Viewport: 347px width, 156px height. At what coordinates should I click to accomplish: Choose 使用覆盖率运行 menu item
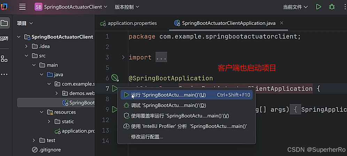tap(186, 116)
